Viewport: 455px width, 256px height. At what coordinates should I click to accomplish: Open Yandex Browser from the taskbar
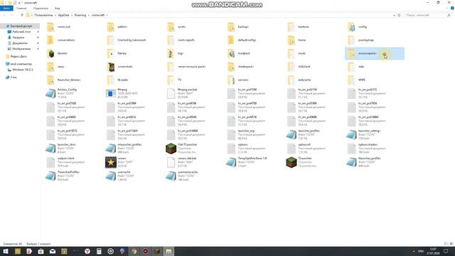coord(87,251)
